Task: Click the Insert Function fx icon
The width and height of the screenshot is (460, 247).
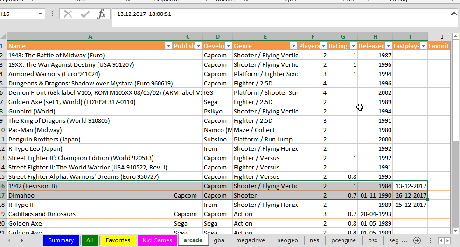Action: [101, 14]
